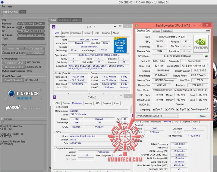Open the File menu in CINEBENCH
The height and width of the screenshot is (172, 217).
coord(3,7)
